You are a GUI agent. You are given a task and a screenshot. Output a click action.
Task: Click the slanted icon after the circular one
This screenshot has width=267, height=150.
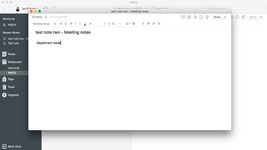154,24
